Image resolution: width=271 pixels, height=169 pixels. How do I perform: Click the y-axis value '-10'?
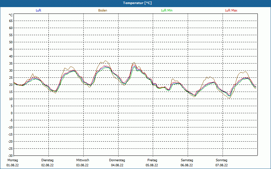click(x=11, y=127)
